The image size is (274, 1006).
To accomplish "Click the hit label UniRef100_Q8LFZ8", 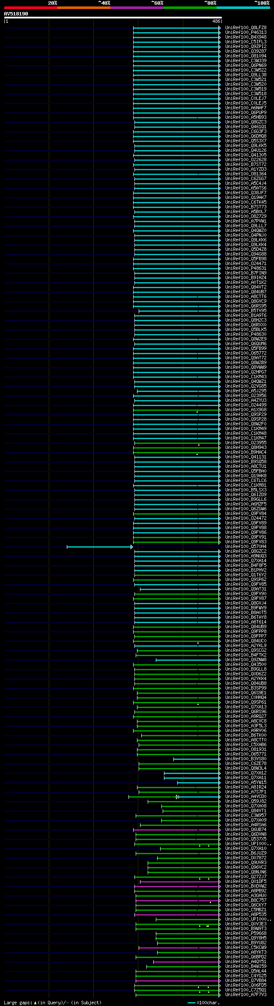I will coord(246,28).
